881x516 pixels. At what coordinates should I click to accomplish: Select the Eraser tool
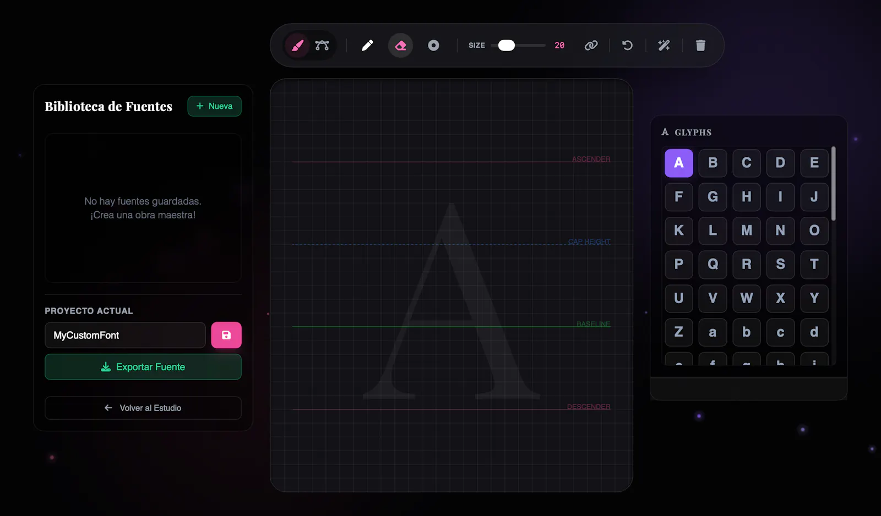[401, 45]
